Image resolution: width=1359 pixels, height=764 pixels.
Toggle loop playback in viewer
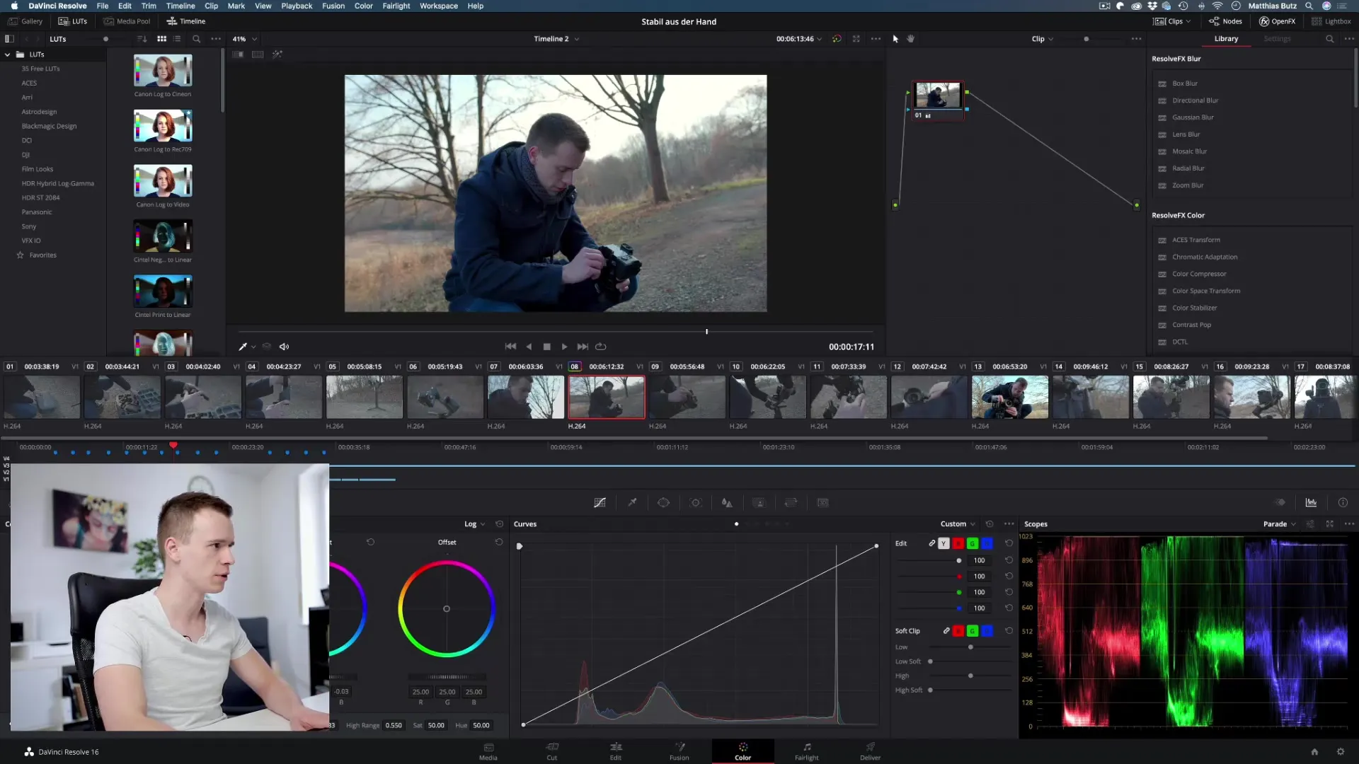point(601,347)
